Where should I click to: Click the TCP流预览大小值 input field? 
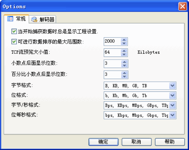[113, 52]
